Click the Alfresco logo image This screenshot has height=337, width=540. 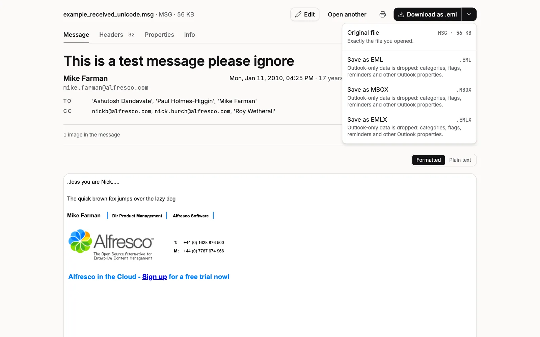tap(111, 245)
